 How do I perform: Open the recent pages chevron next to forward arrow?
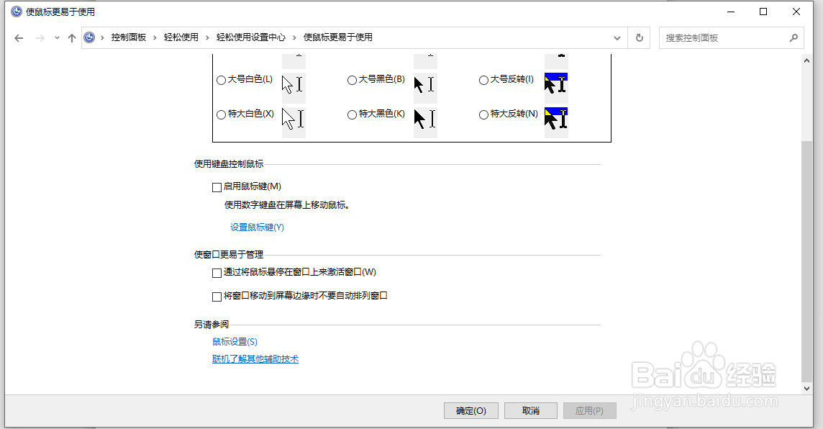[x=56, y=37]
